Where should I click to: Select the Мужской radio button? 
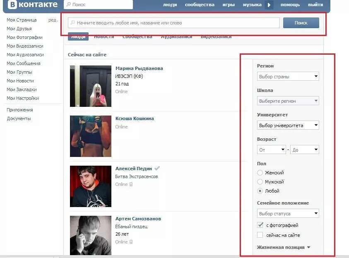[x=260, y=182]
